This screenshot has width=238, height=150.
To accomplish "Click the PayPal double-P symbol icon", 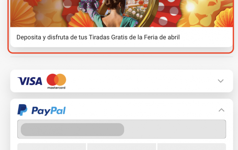I will tap(22, 110).
